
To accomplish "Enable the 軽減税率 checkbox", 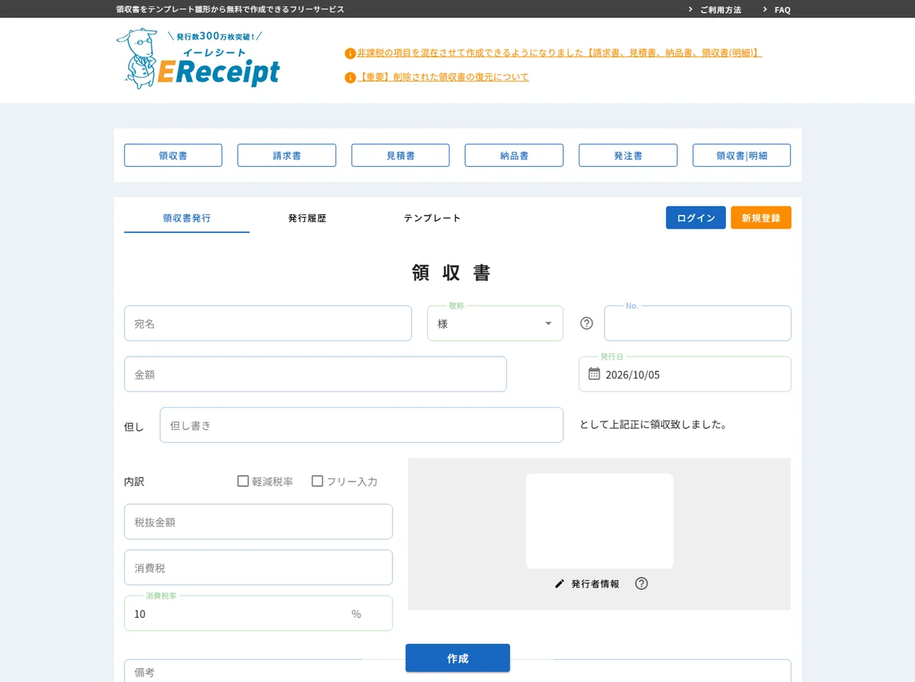I will coord(243,481).
